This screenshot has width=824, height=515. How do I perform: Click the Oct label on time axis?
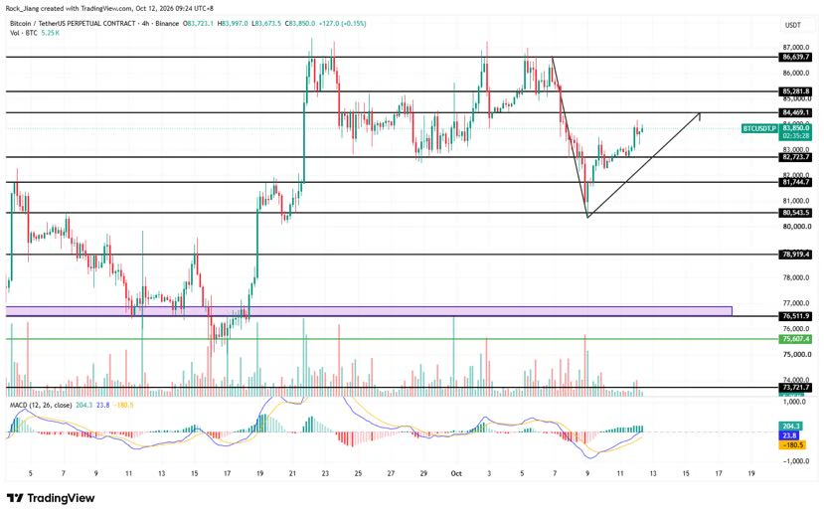pyautogui.click(x=456, y=473)
